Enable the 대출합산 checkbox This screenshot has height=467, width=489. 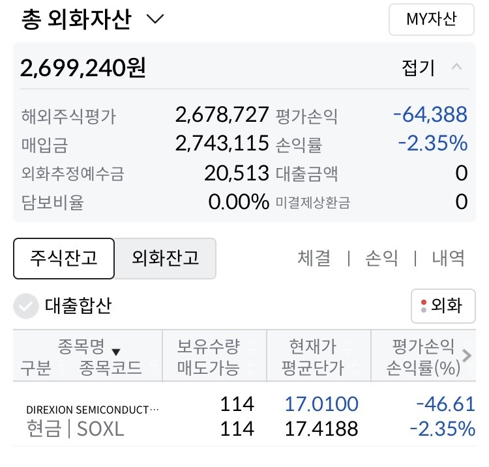click(26, 306)
